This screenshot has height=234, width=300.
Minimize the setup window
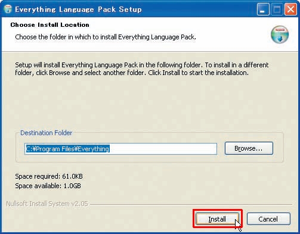click(263, 9)
